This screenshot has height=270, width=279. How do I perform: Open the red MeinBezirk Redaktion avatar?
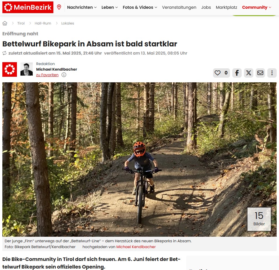pyautogui.click(x=10, y=69)
